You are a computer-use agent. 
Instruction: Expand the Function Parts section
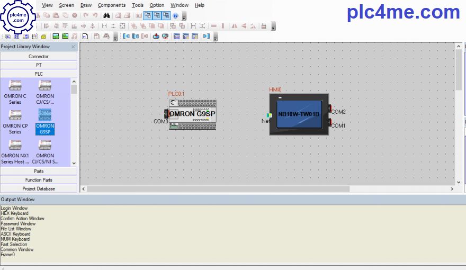39,180
